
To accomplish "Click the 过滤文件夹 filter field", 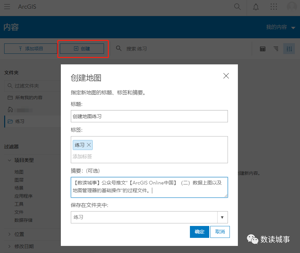I will point(33,86).
